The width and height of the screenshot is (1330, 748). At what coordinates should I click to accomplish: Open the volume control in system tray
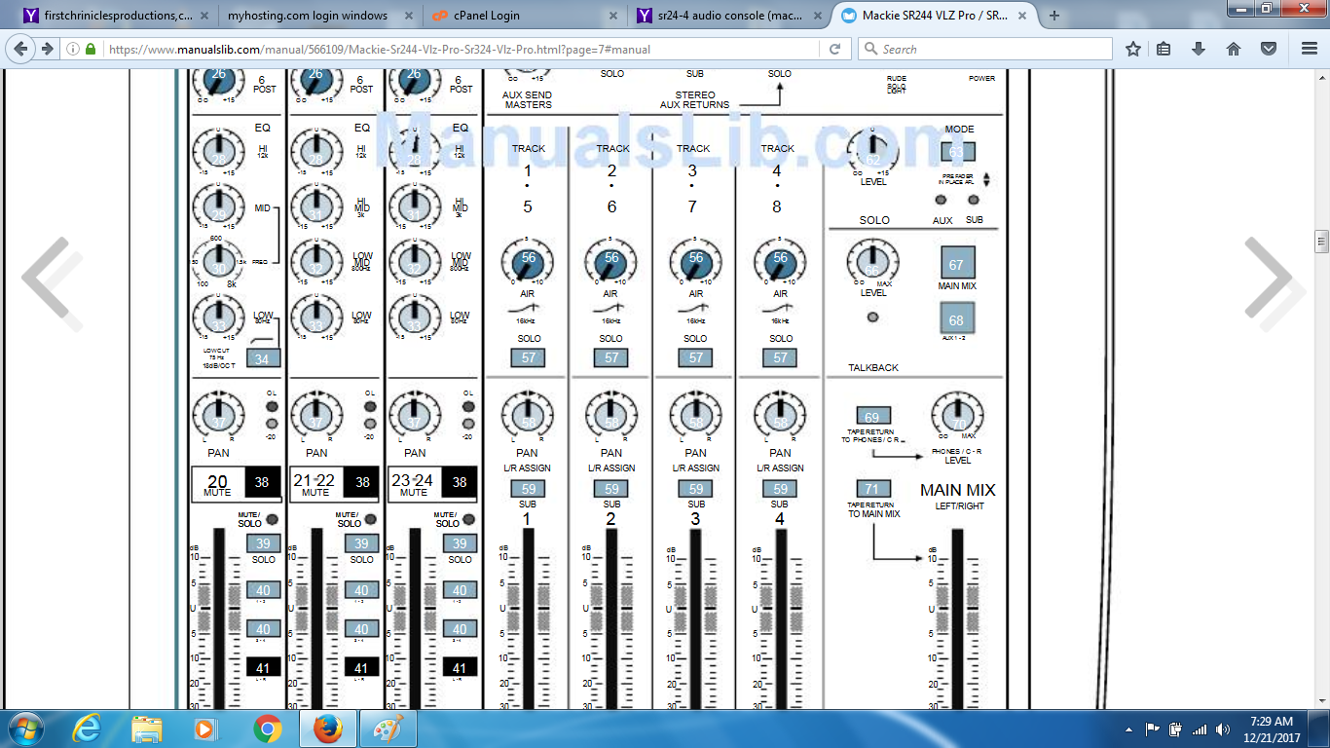pyautogui.click(x=1222, y=729)
